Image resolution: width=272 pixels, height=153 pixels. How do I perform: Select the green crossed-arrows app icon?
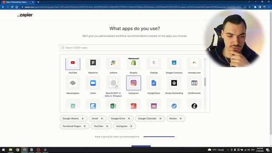coord(73,106)
